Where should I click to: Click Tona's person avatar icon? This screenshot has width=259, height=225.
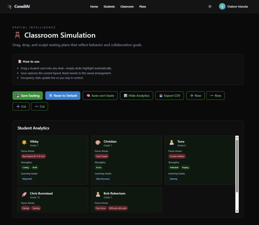point(172,142)
